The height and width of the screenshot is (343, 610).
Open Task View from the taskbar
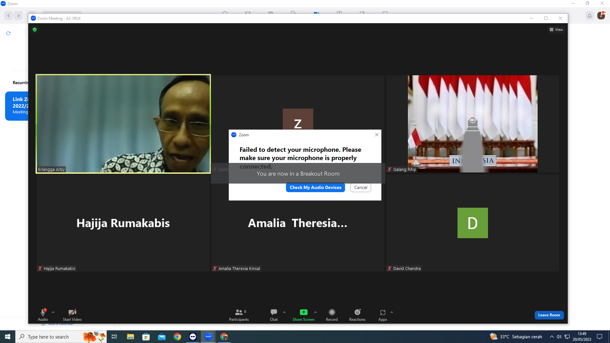(x=114, y=337)
